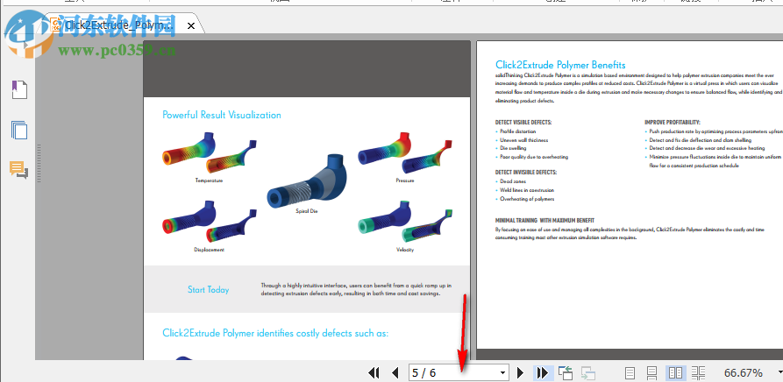Switch to continuous page view
The image size is (783, 382).
tap(652, 372)
